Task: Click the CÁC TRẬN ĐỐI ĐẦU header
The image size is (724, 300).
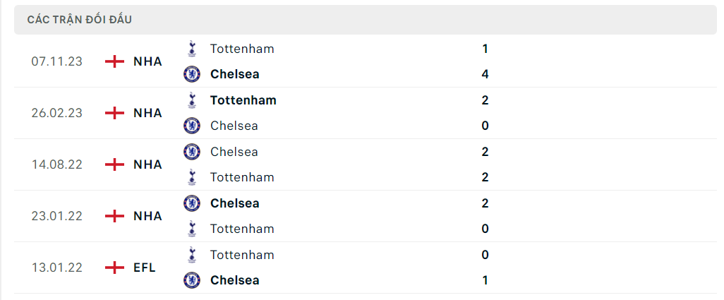Action: pyautogui.click(x=80, y=20)
